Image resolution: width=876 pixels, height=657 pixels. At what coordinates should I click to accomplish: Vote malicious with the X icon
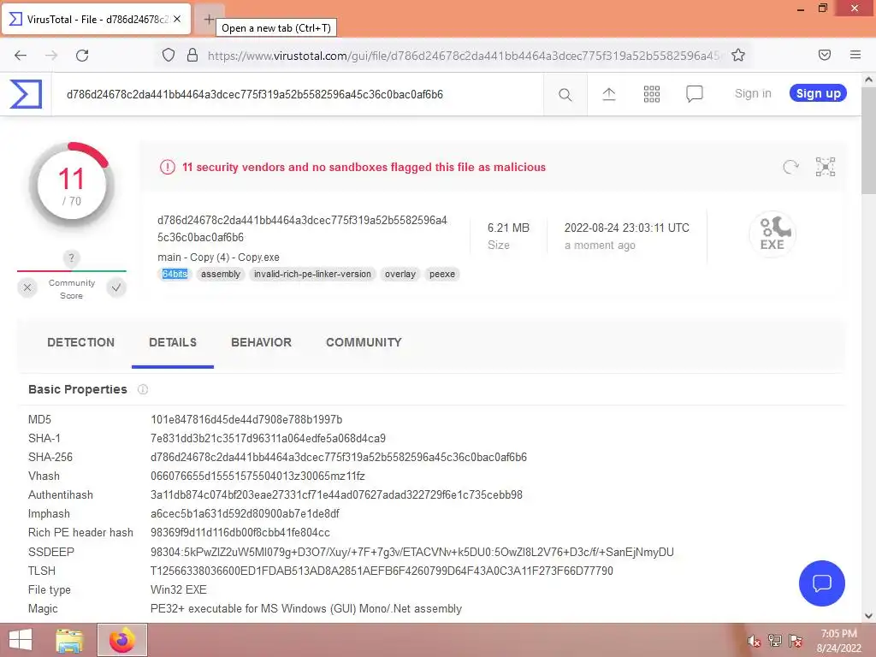(x=27, y=287)
